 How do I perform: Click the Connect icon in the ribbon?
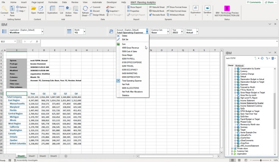coord(4,10)
